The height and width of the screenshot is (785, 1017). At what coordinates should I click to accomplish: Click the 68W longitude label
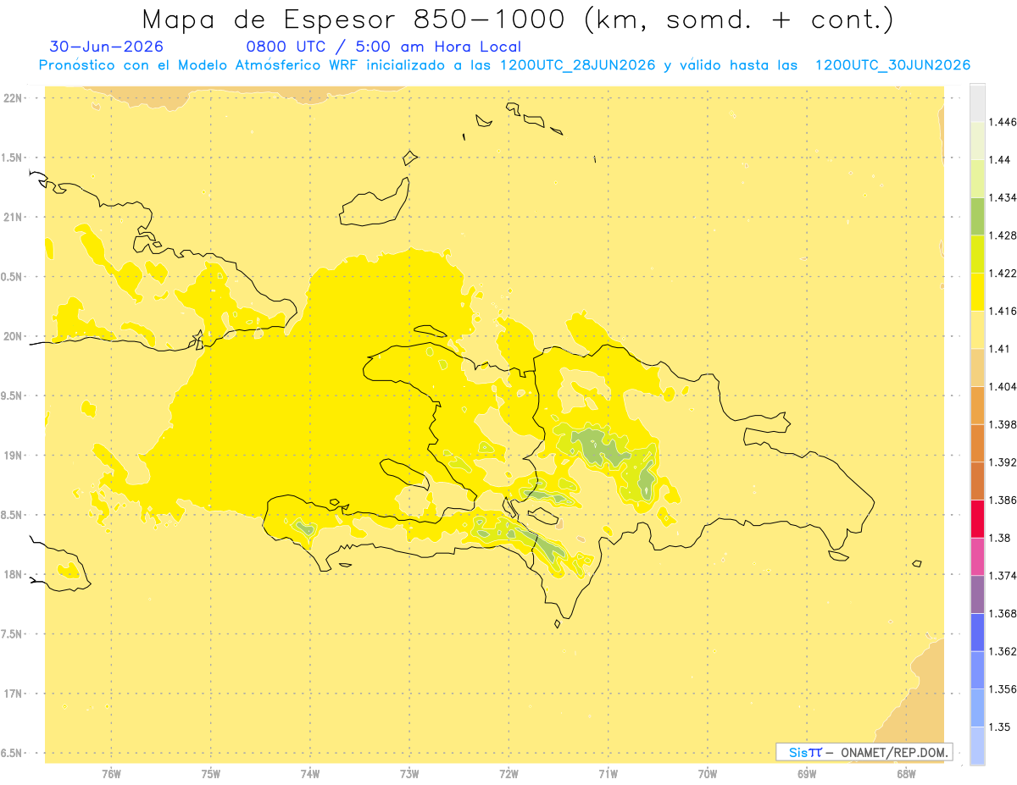click(x=906, y=774)
